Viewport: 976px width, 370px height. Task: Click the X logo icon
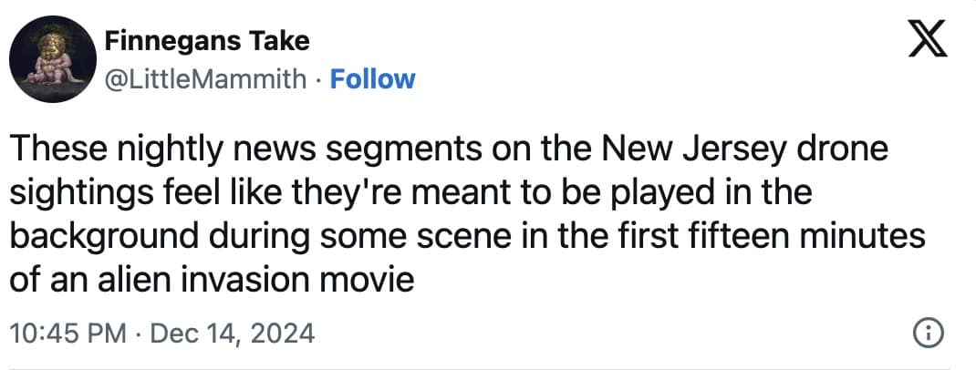point(929,41)
